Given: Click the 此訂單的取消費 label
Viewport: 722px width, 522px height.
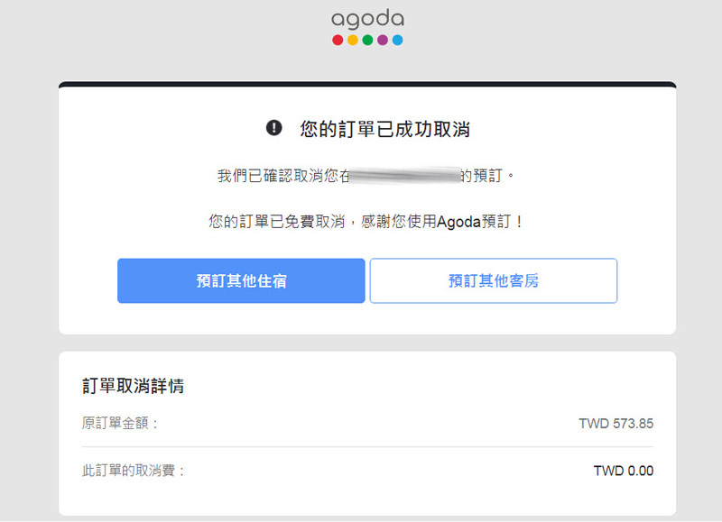Looking at the screenshot, I should tap(134, 471).
